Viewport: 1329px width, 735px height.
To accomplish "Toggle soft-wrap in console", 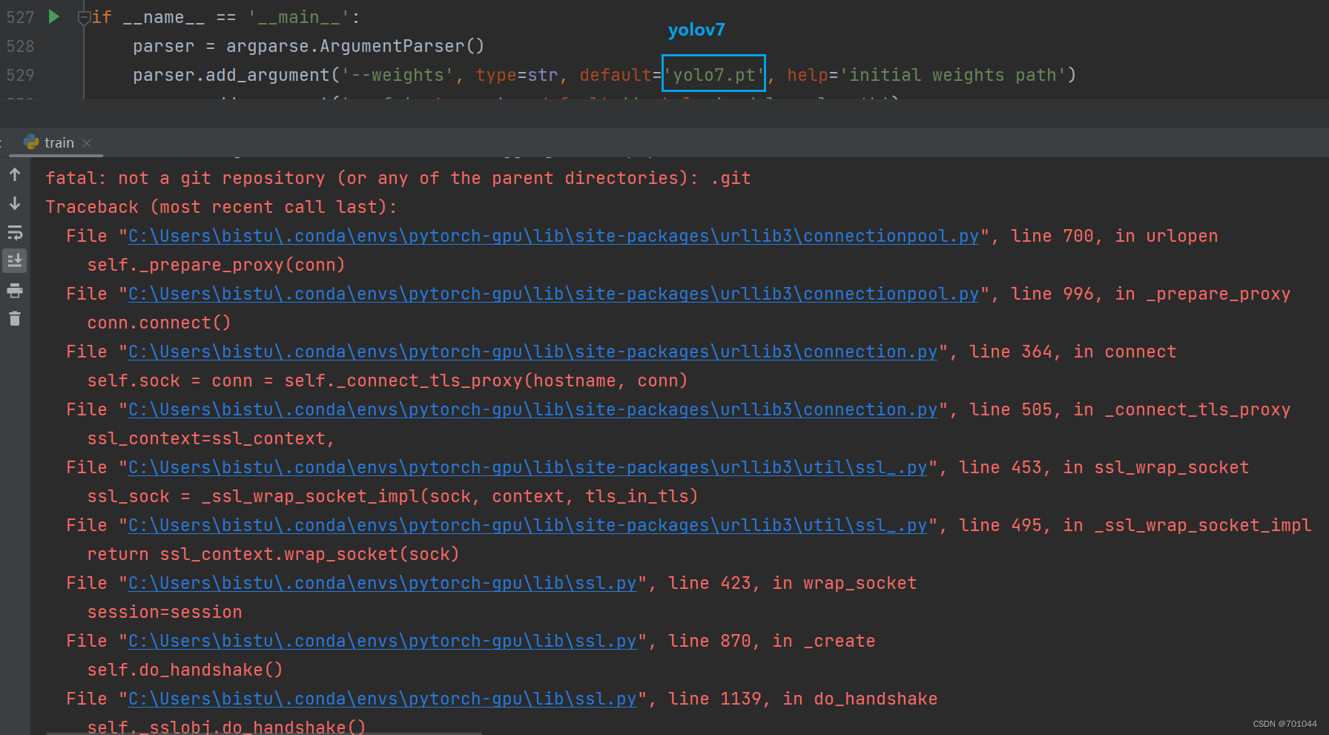I will [x=15, y=232].
